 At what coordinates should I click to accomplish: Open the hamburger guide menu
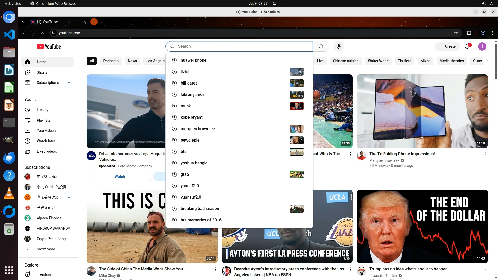tap(27, 46)
